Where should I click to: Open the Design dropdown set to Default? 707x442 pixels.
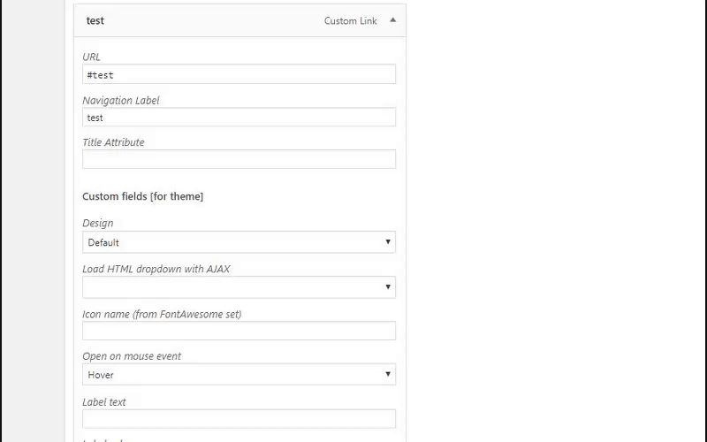239,242
